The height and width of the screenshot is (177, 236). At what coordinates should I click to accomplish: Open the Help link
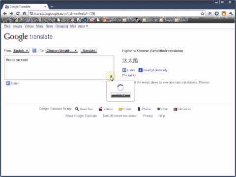click(x=162, y=116)
